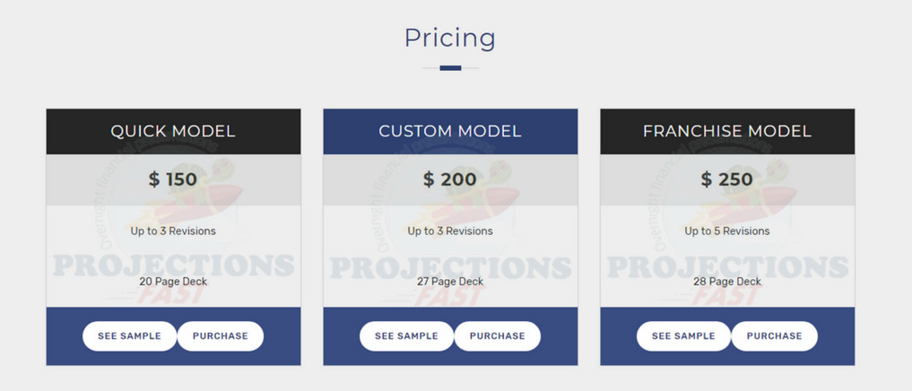View the Franchise Model sample
Viewport: 912px width, 391px height.
683,336
